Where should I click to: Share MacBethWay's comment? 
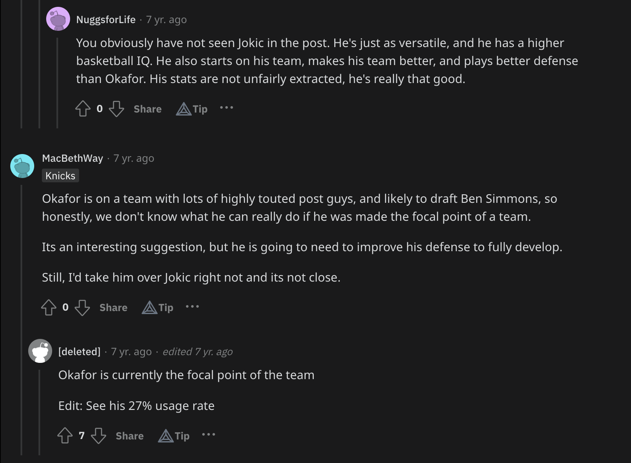coord(113,307)
